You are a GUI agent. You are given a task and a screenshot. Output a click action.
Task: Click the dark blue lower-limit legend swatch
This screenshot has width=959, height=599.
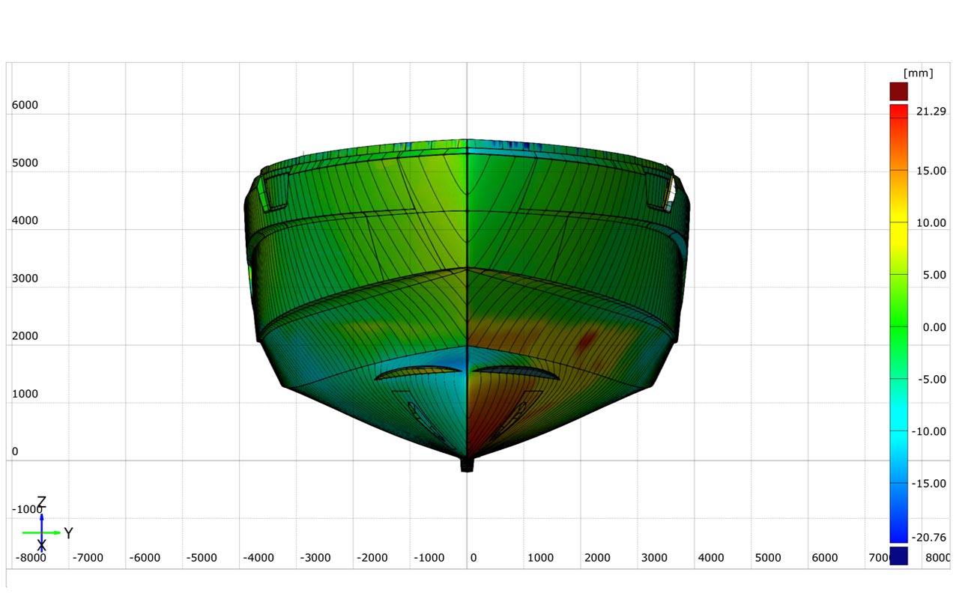898,556
